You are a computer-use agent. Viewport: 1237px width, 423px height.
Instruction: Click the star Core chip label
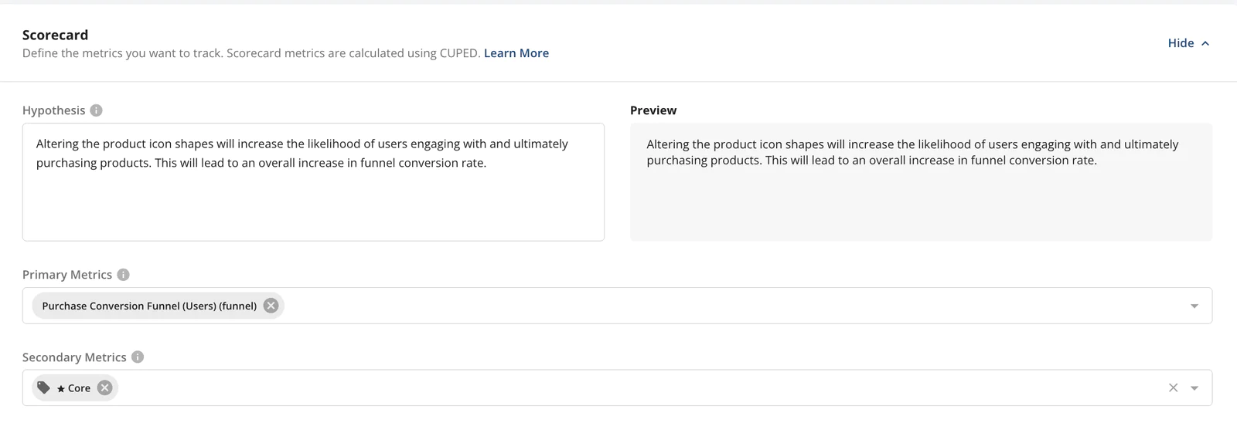tap(74, 388)
